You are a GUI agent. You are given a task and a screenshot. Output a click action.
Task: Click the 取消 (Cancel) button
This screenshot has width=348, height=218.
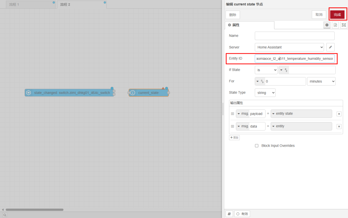pyautogui.click(x=319, y=14)
